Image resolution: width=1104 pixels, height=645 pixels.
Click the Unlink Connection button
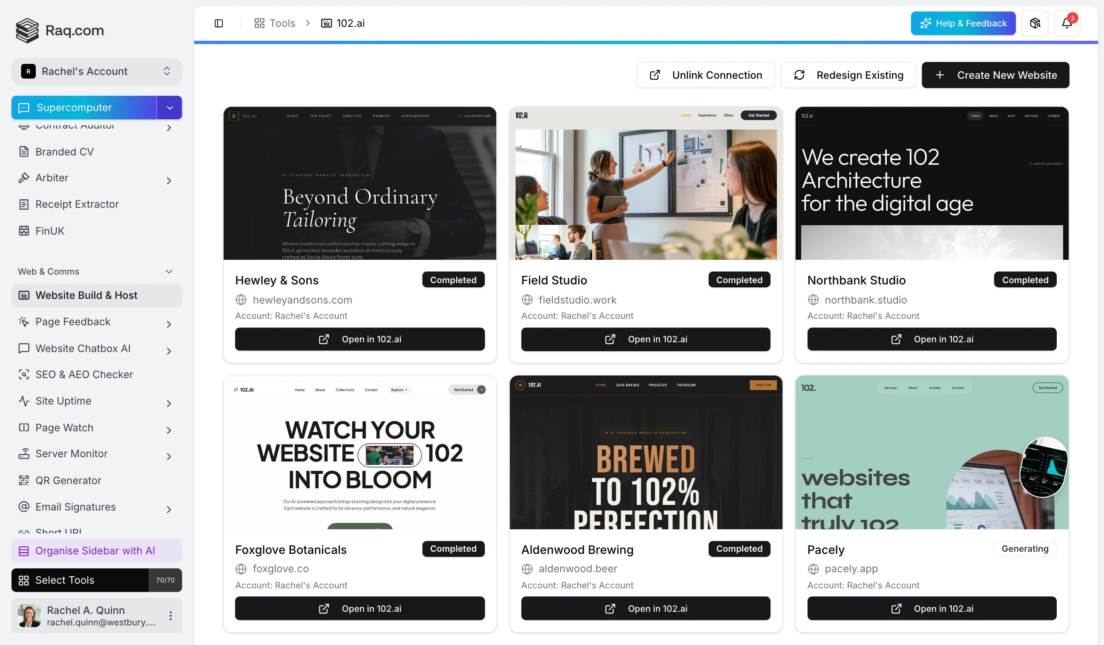tap(705, 75)
